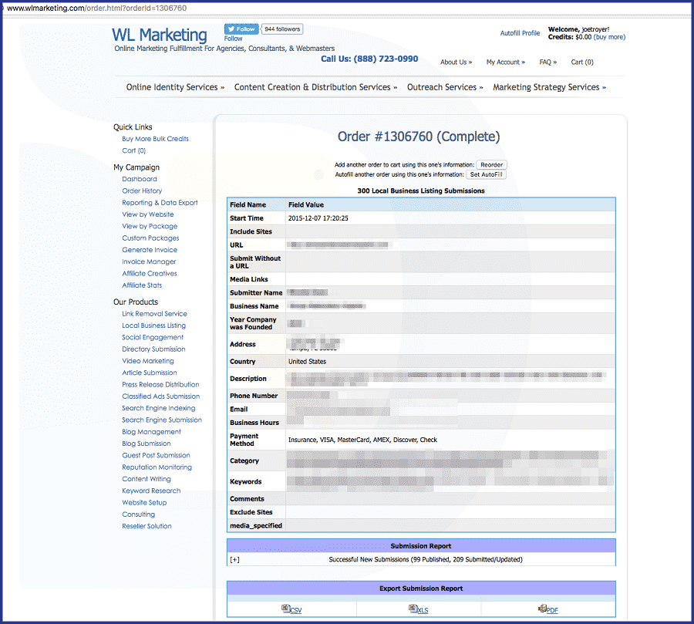Click the Payment Method value text
This screenshot has height=624, width=694.
(x=362, y=440)
